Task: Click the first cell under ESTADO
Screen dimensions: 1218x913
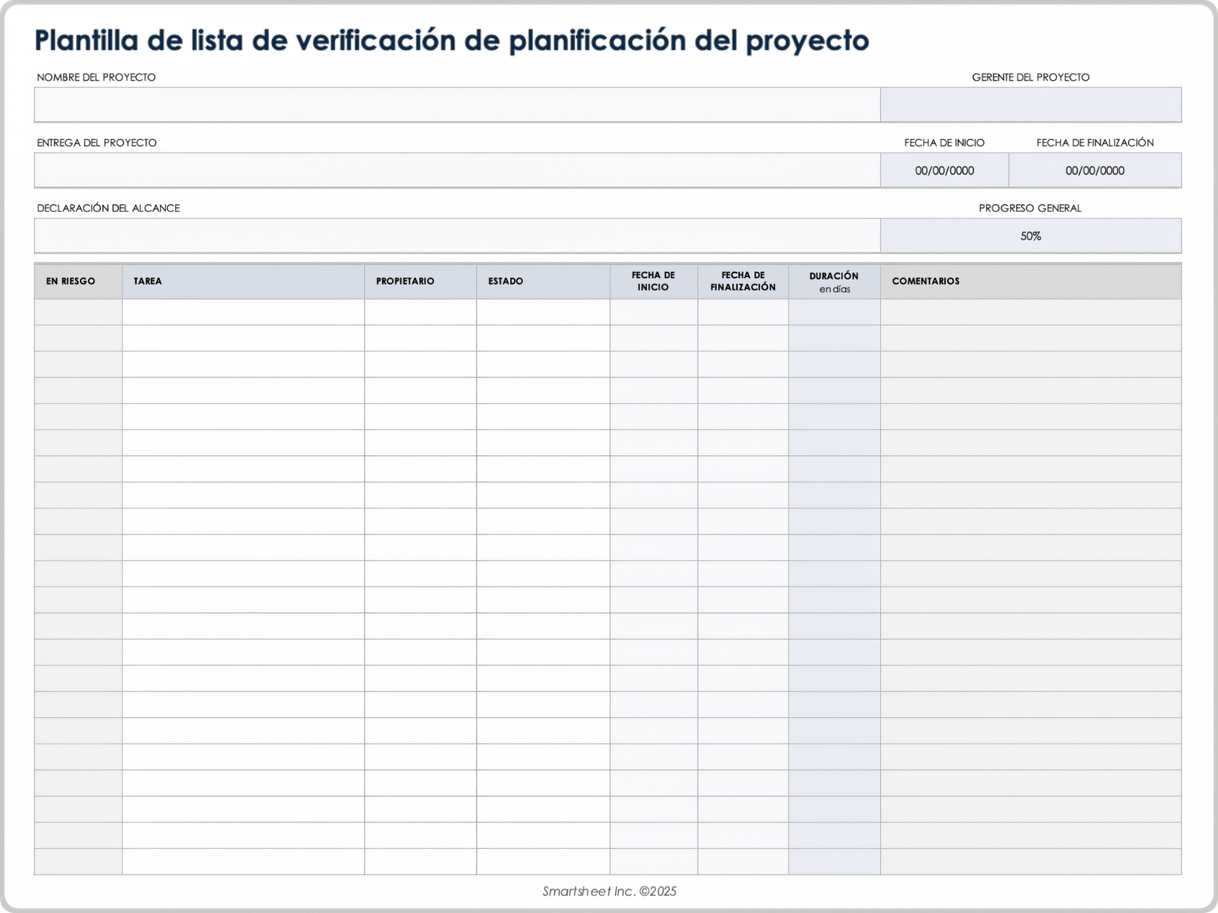Action: click(541, 311)
